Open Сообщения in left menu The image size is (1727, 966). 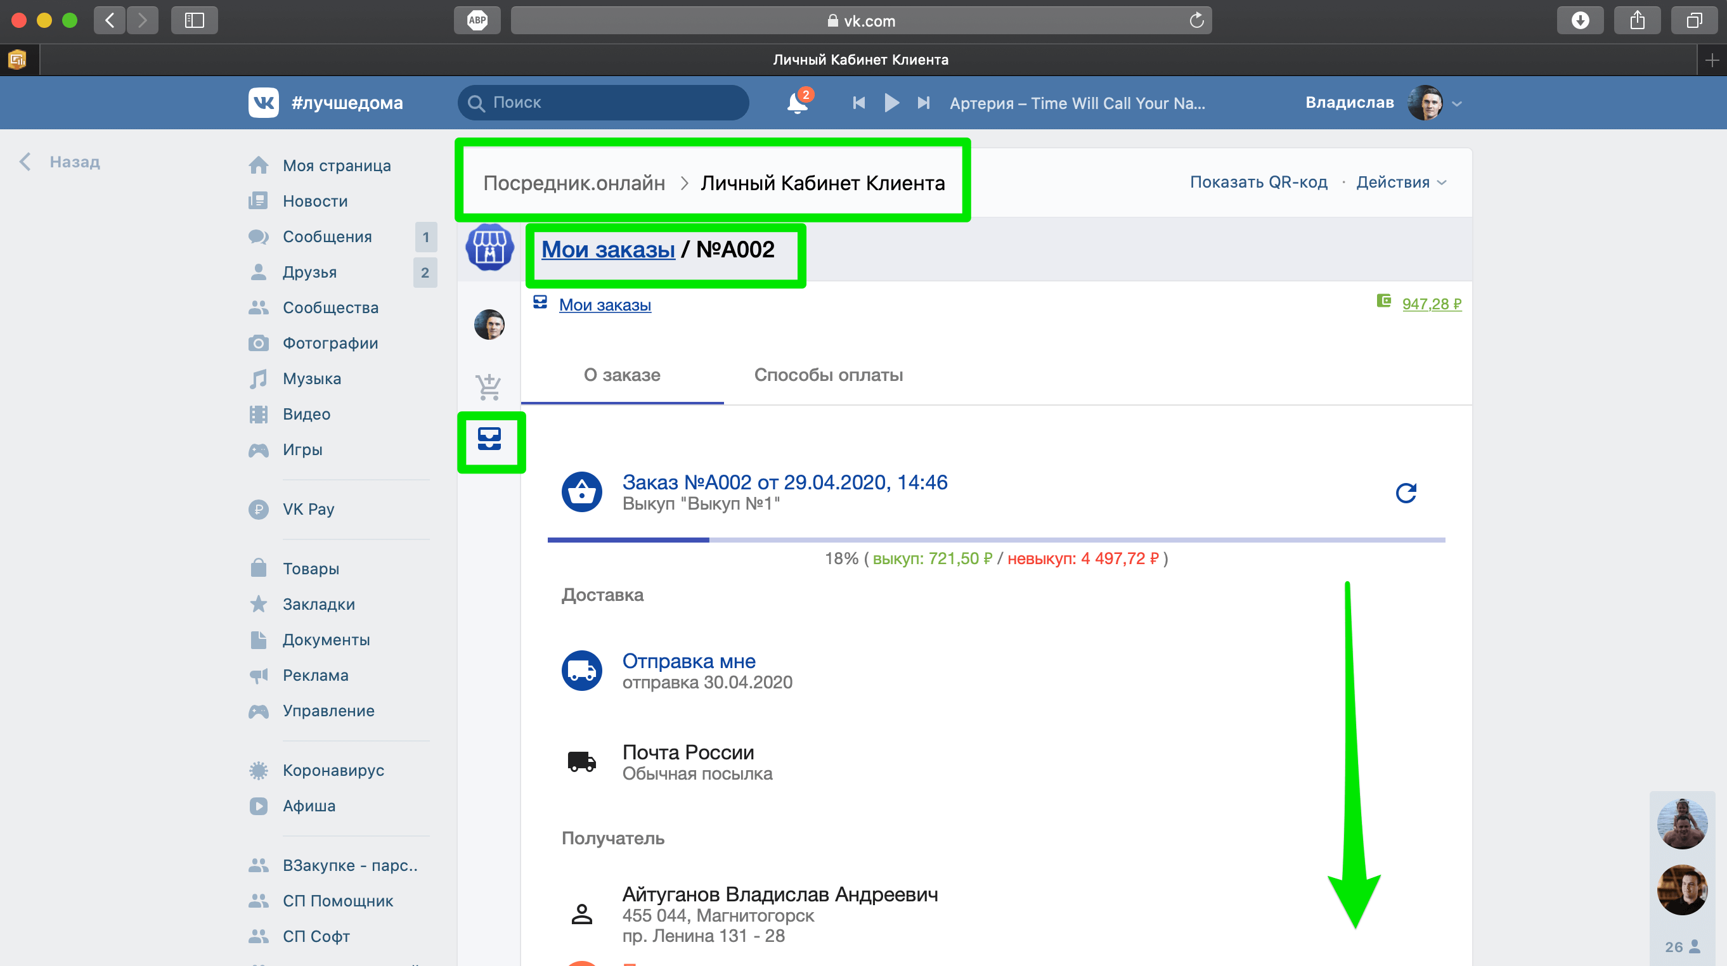pos(327,236)
